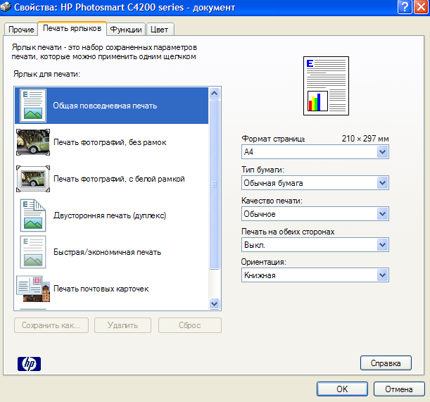Viewport: 430px width, 402px height.
Task: Select the Печать ярлыков tab
Action: click(x=72, y=28)
